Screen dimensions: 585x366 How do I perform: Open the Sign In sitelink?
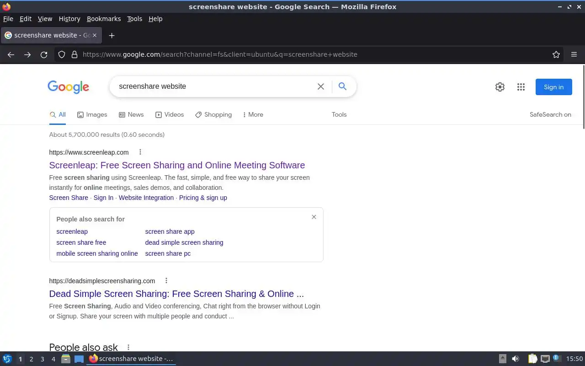point(103,198)
